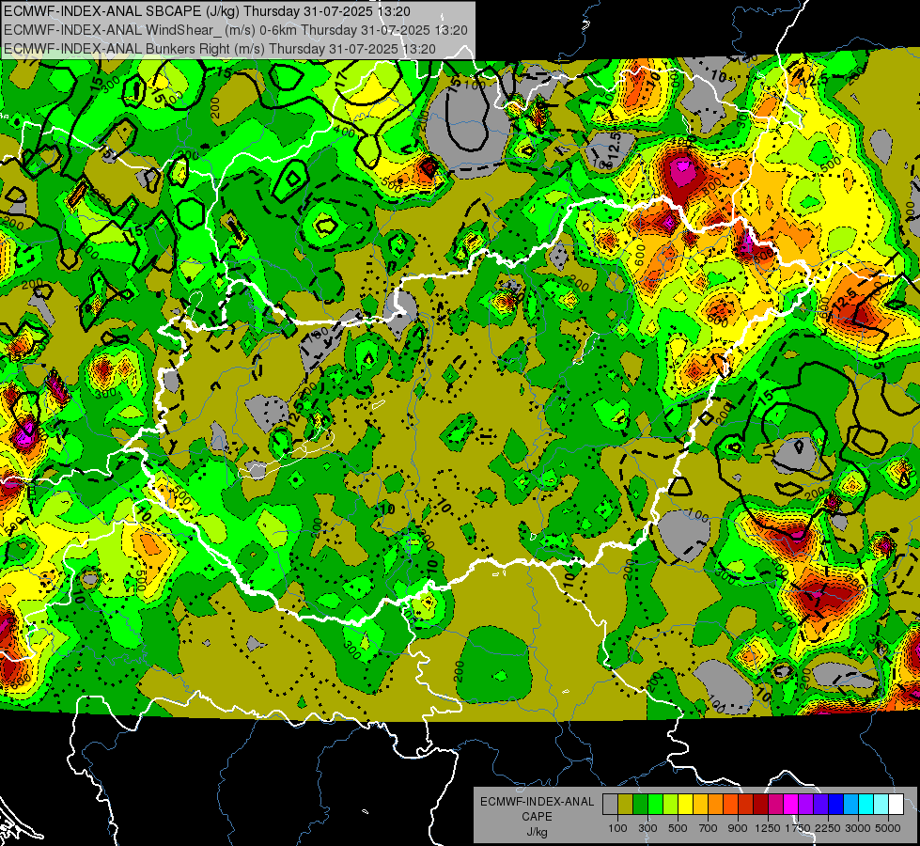Click the 500 label under the legend
Image resolution: width=920 pixels, height=846 pixels.
pos(678,828)
